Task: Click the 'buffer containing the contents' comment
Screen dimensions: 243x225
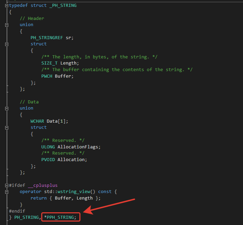Action: pos(117,70)
